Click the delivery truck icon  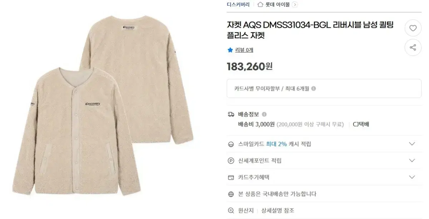tap(231, 114)
